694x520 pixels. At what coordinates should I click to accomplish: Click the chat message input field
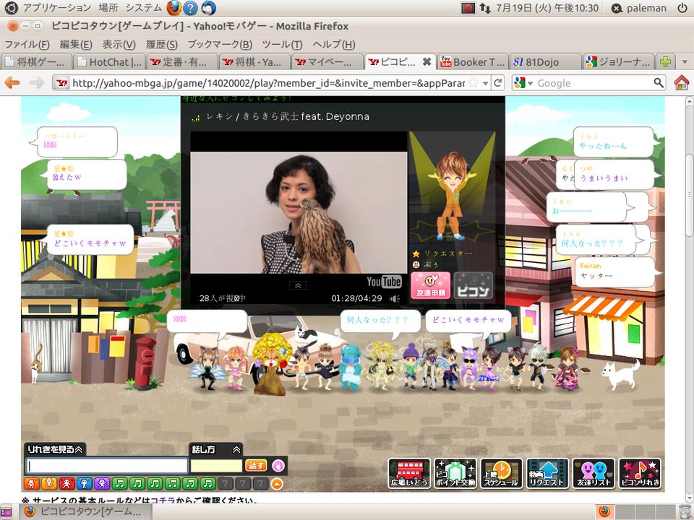[107, 466]
